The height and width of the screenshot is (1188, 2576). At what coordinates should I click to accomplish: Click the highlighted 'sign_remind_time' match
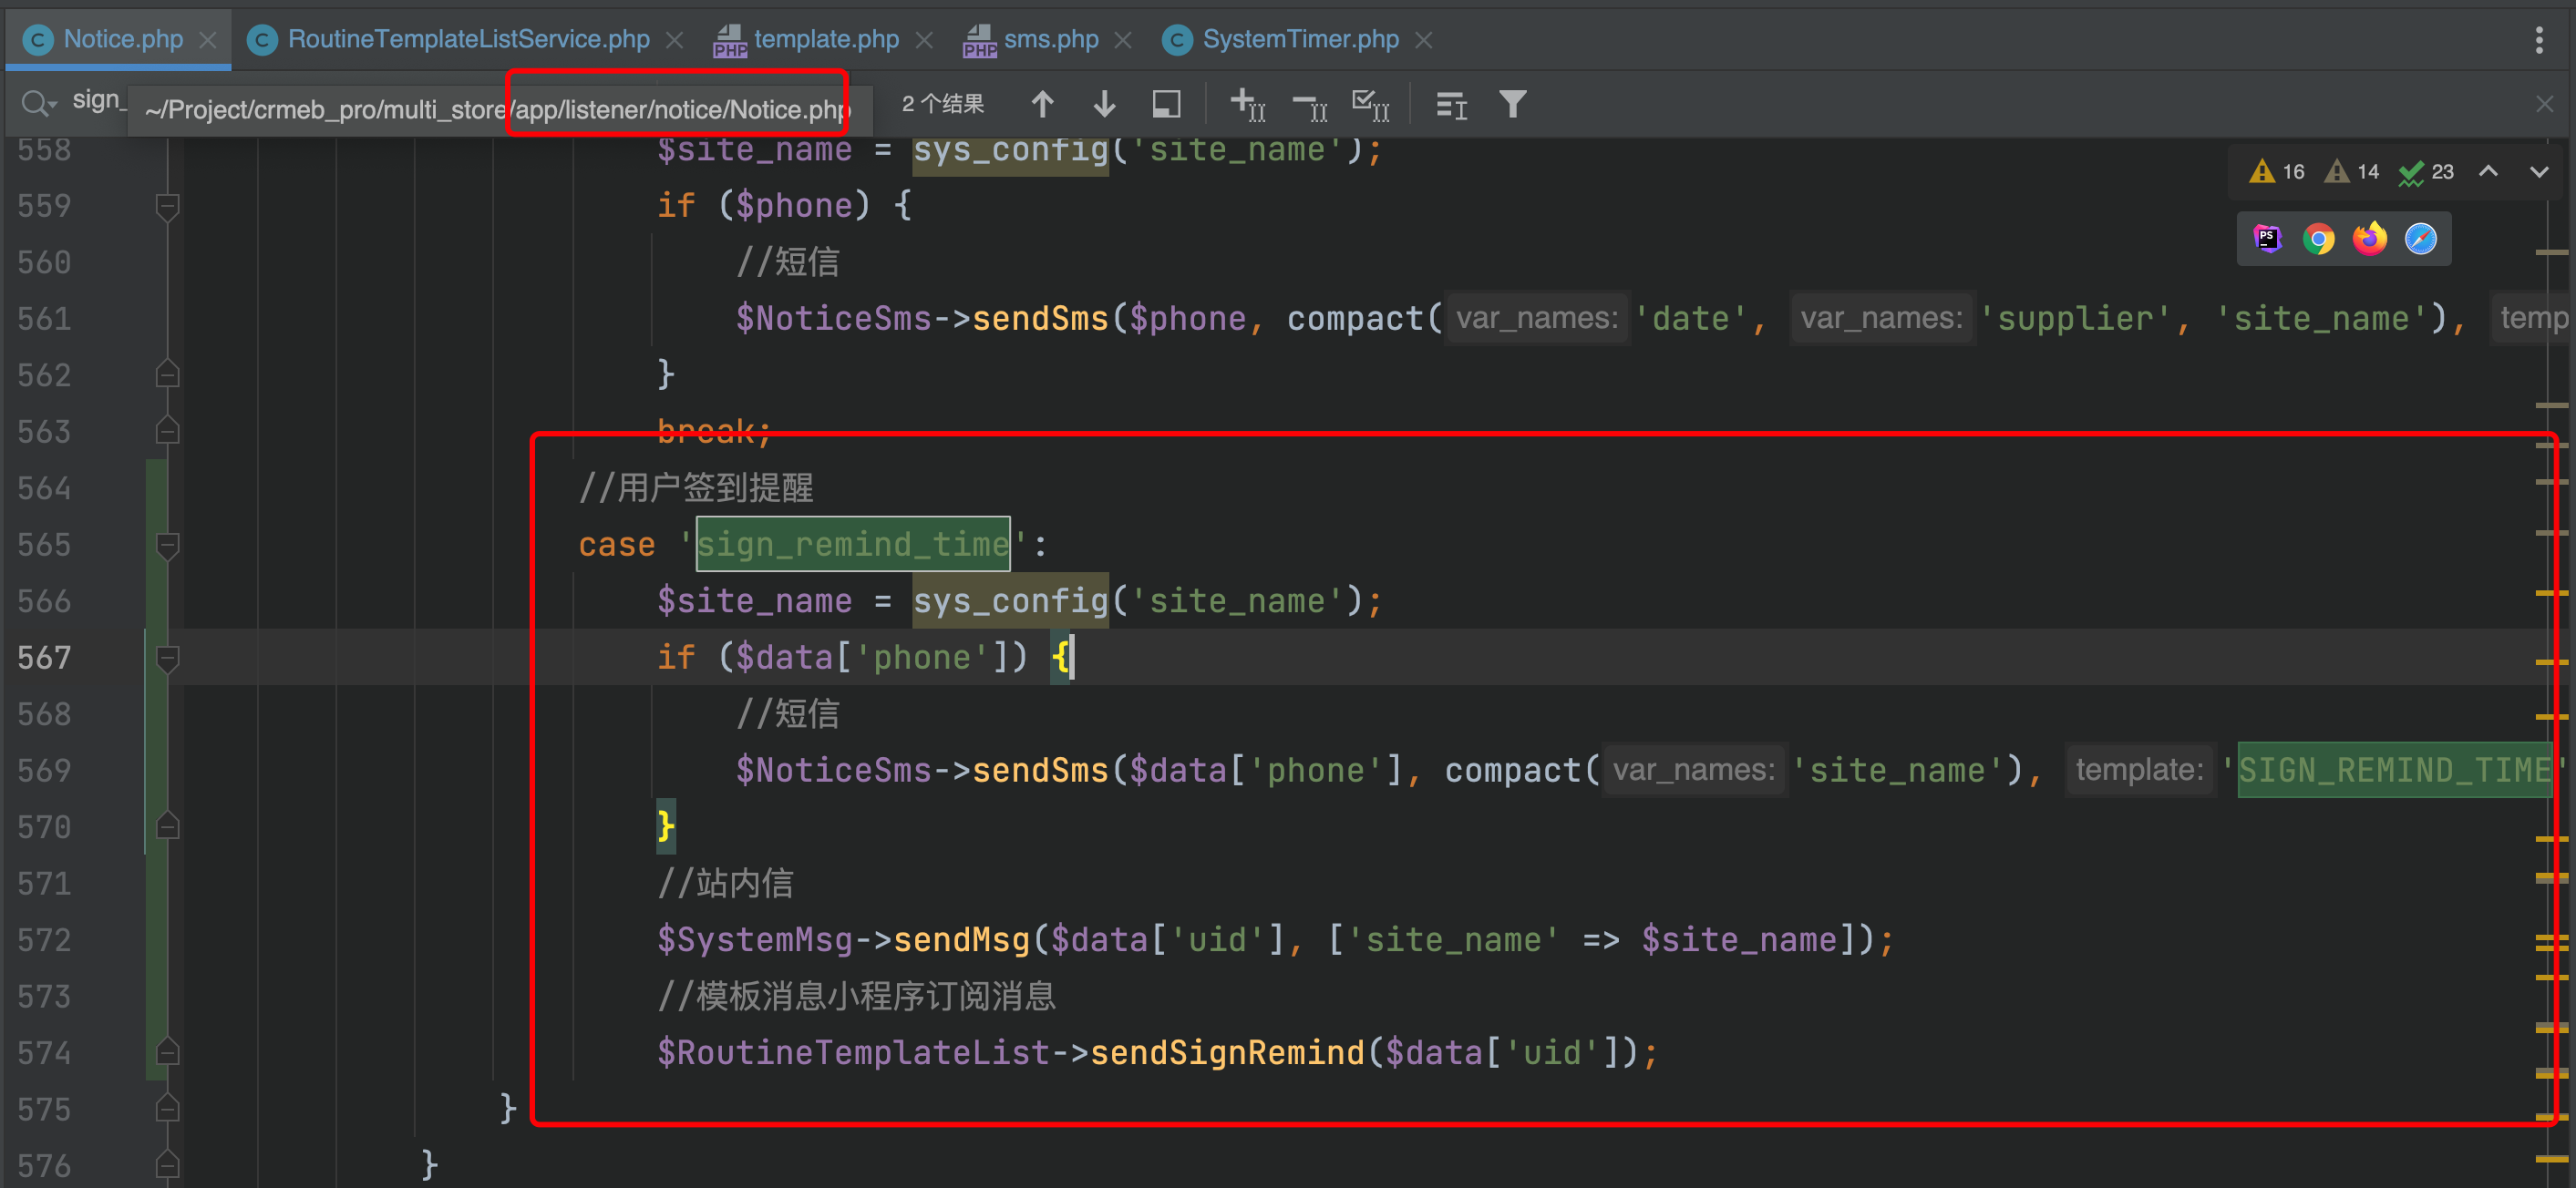[x=852, y=545]
